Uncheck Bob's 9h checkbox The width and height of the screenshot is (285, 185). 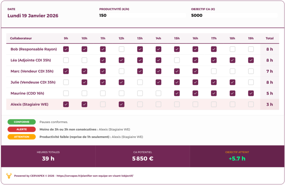pos(66,49)
